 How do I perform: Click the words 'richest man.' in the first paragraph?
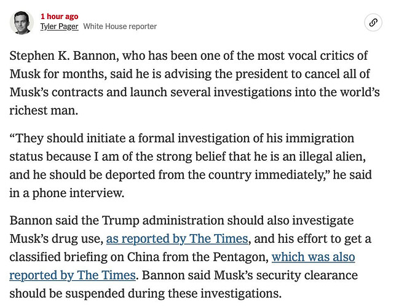[x=44, y=111]
